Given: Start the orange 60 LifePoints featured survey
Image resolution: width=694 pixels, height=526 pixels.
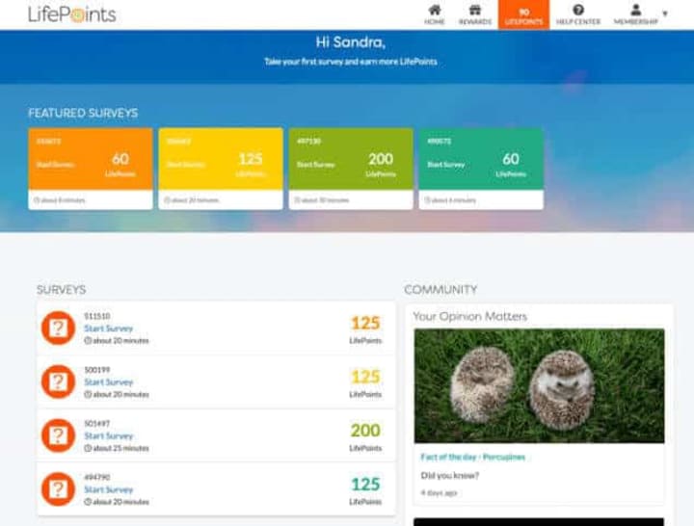Looking at the screenshot, I should click(x=91, y=169).
